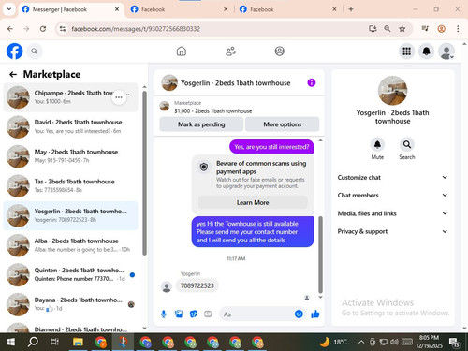Attach a photo file to message
Screen dimensions: 468x351
[x=179, y=314]
